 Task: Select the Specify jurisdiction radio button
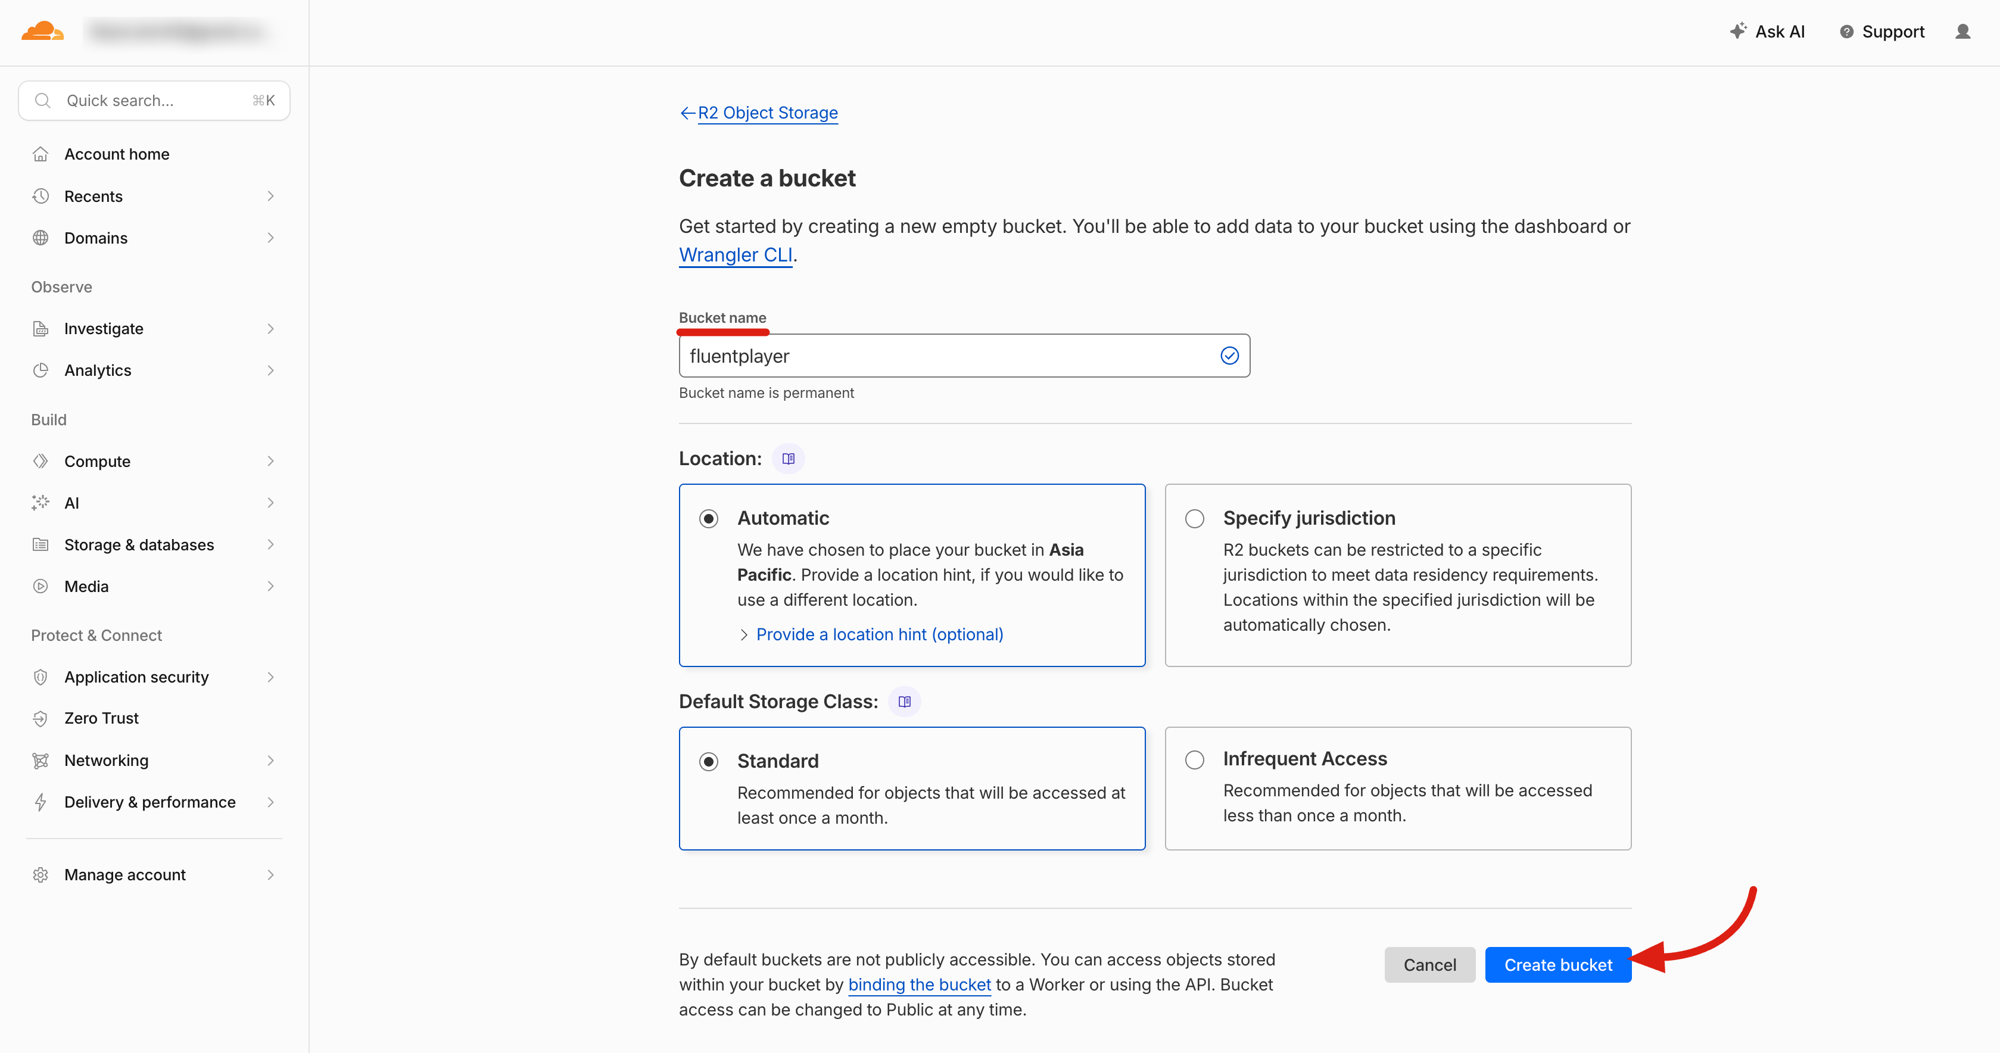tap(1194, 519)
